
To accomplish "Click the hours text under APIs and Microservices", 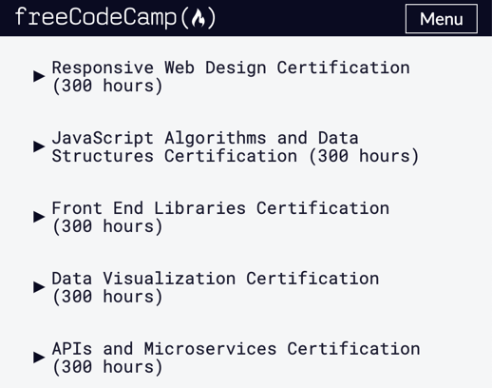I will pos(107,367).
